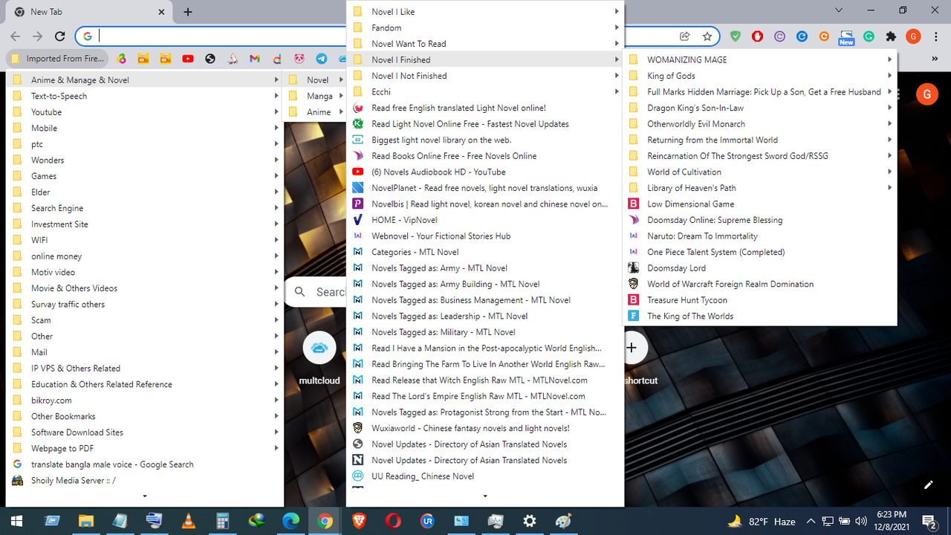Viewport: 951px width, 535px height.
Task: Show more bookmarks with the double chevron
Action: (935, 59)
